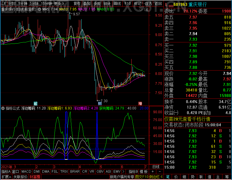
Task: Select the 细 detail tab
Action: click(x=184, y=177)
